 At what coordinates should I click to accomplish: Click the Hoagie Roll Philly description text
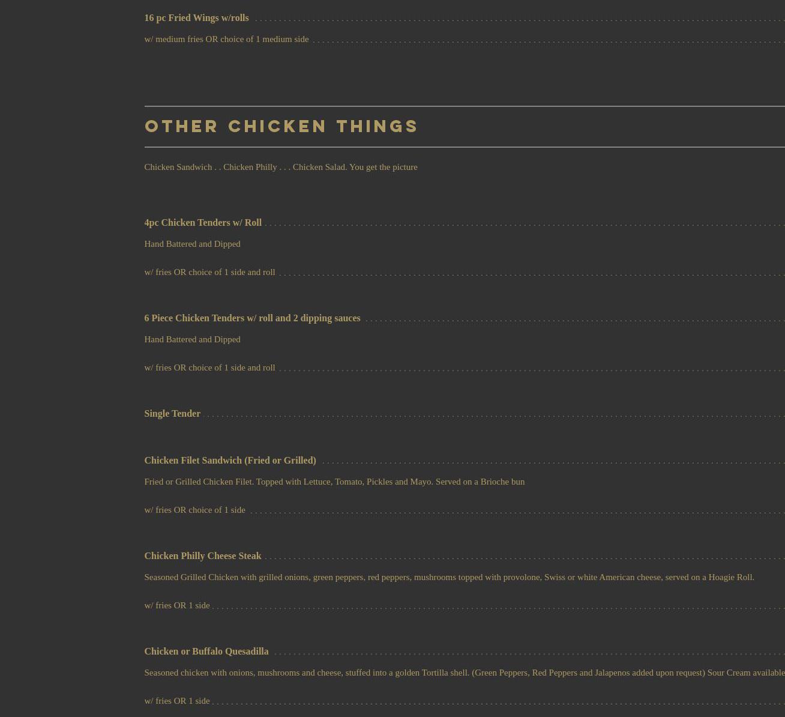point(449,577)
